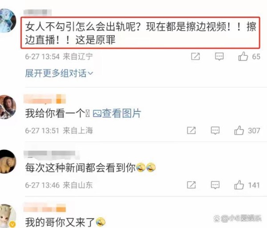Reply to the comment from Shandong
267x228 pixels.
click(215, 185)
